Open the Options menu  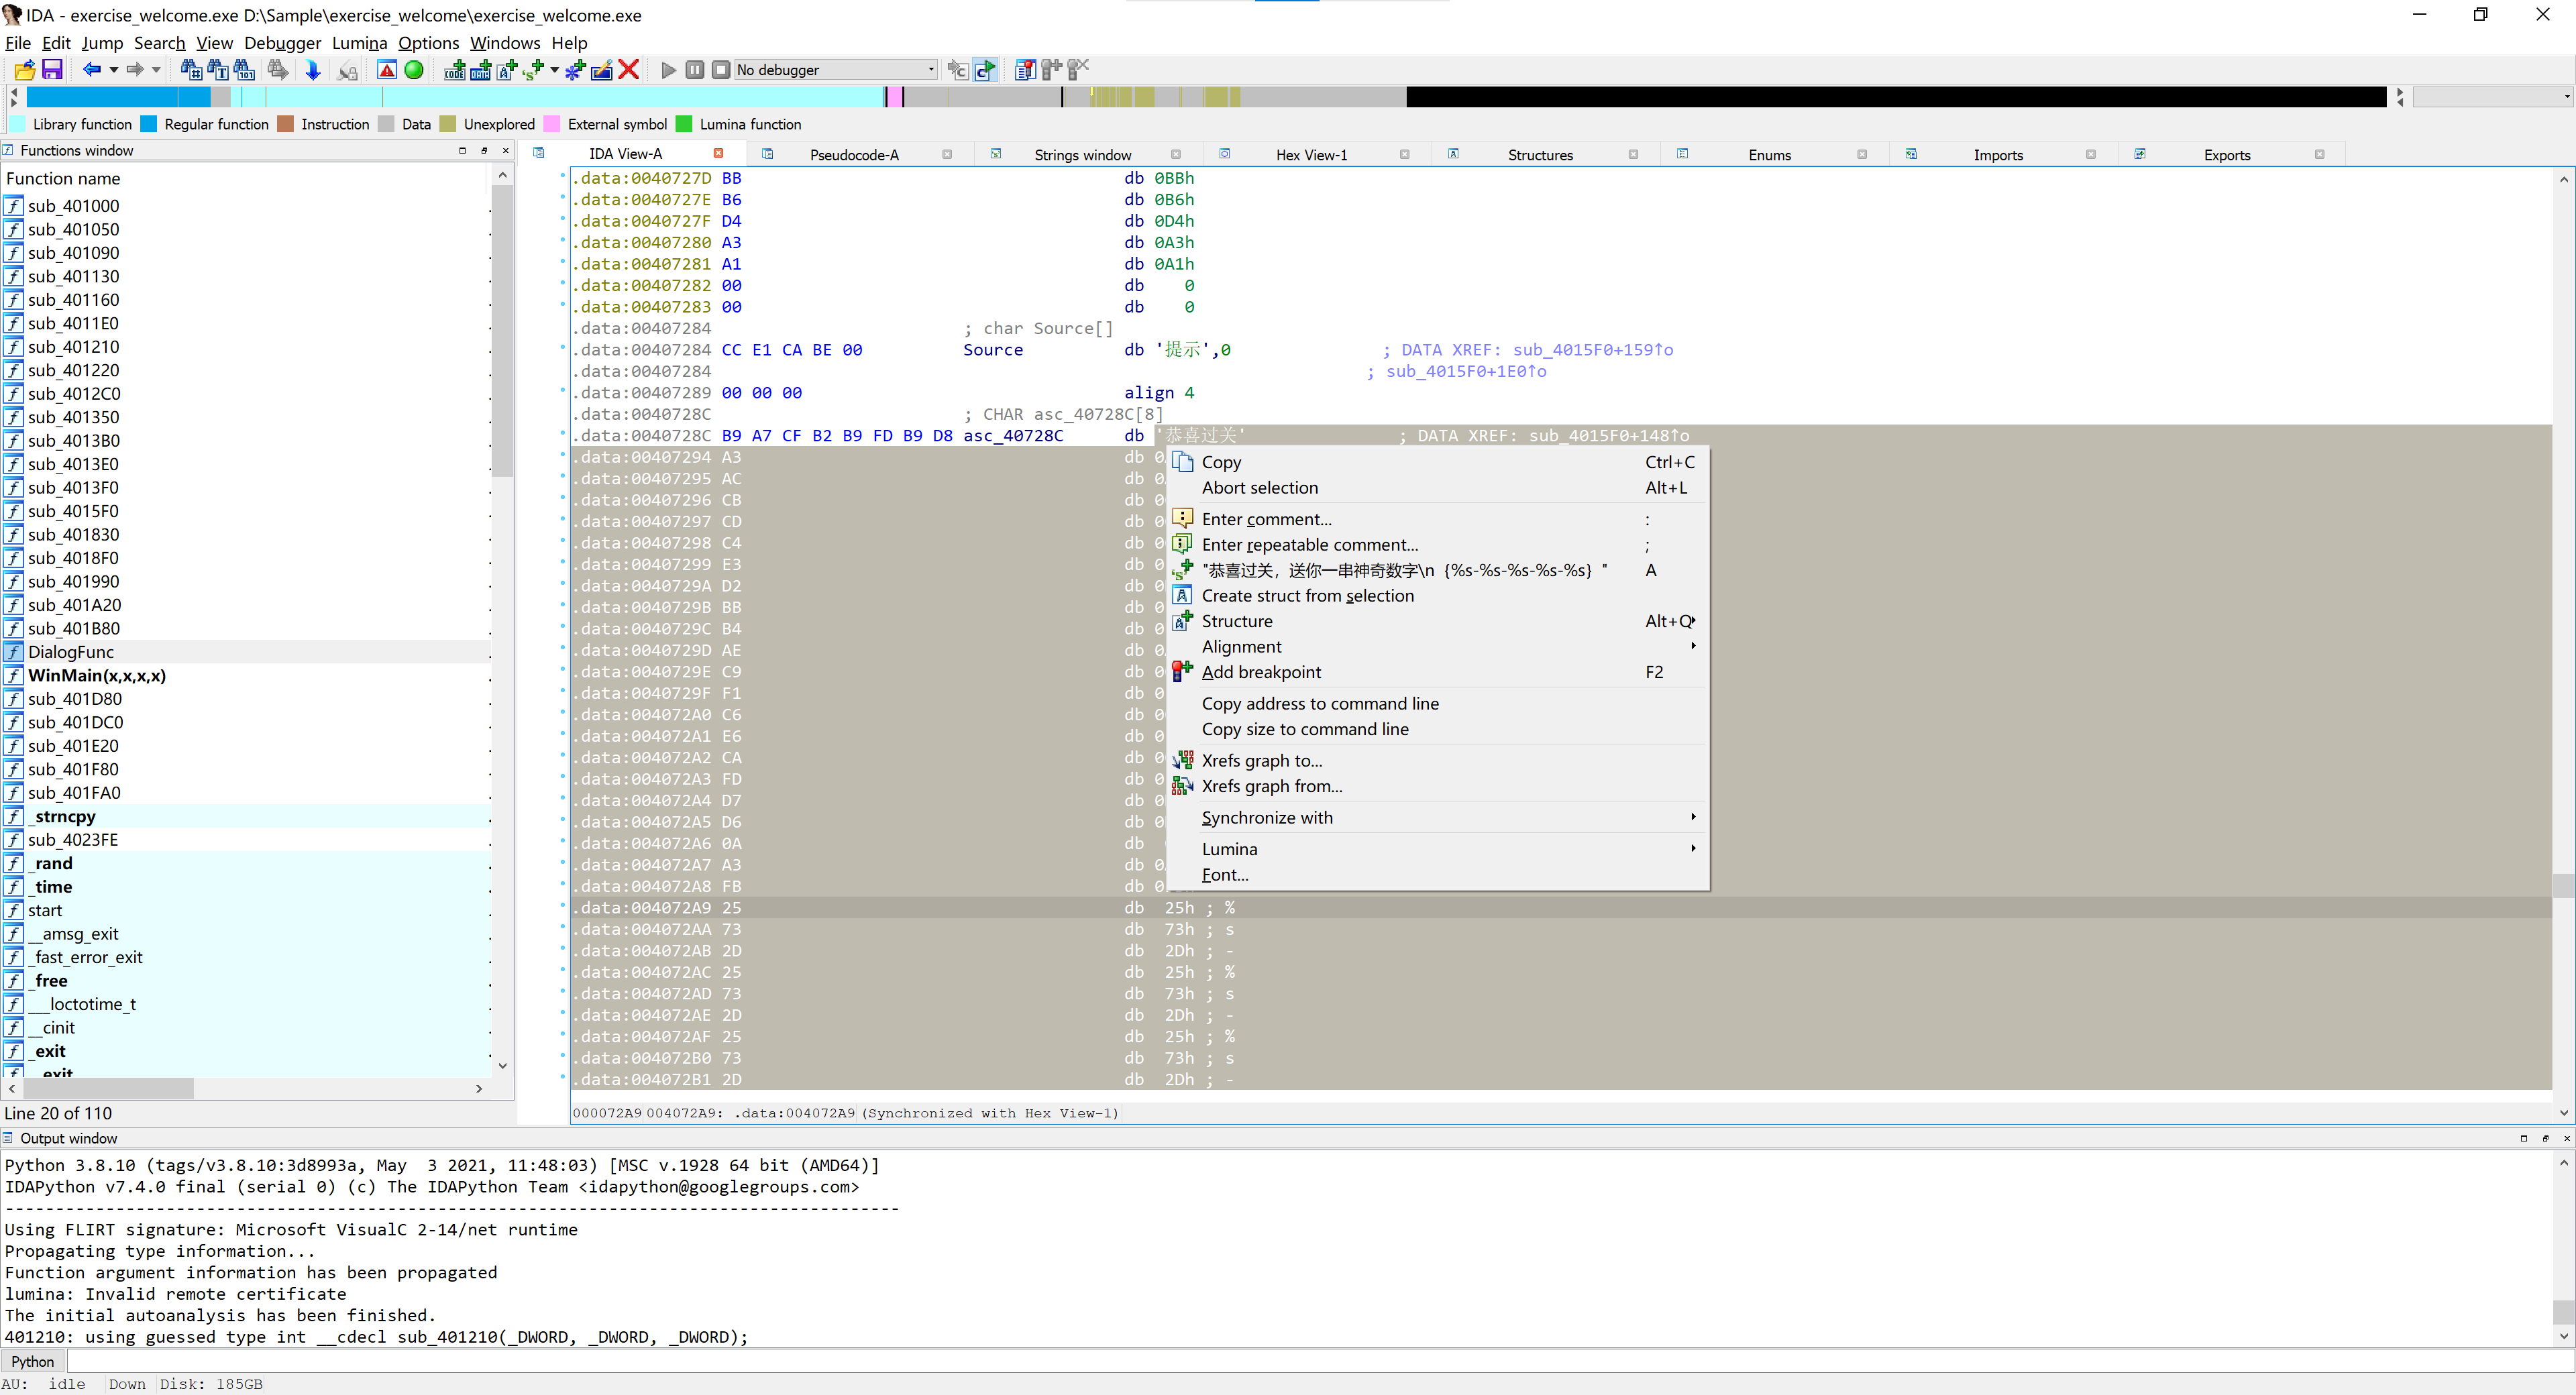pyautogui.click(x=429, y=43)
